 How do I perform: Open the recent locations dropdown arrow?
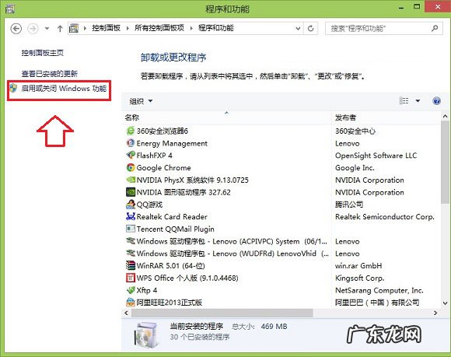pos(47,29)
